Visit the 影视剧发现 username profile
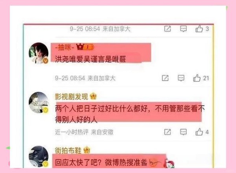236x173 pixels. [x=71, y=97]
